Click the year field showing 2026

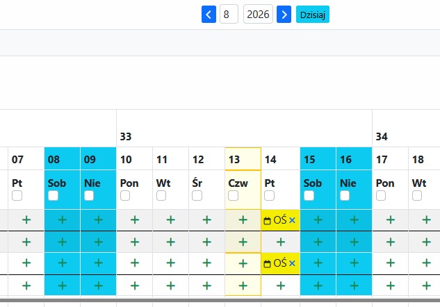click(258, 14)
